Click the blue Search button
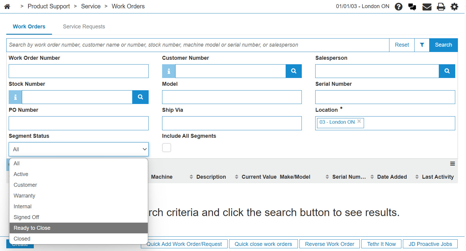 [443, 45]
